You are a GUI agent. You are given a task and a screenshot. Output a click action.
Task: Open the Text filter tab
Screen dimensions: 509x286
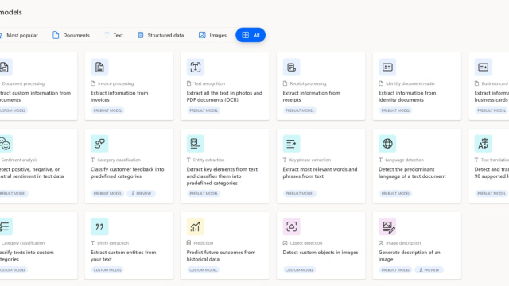coord(114,35)
